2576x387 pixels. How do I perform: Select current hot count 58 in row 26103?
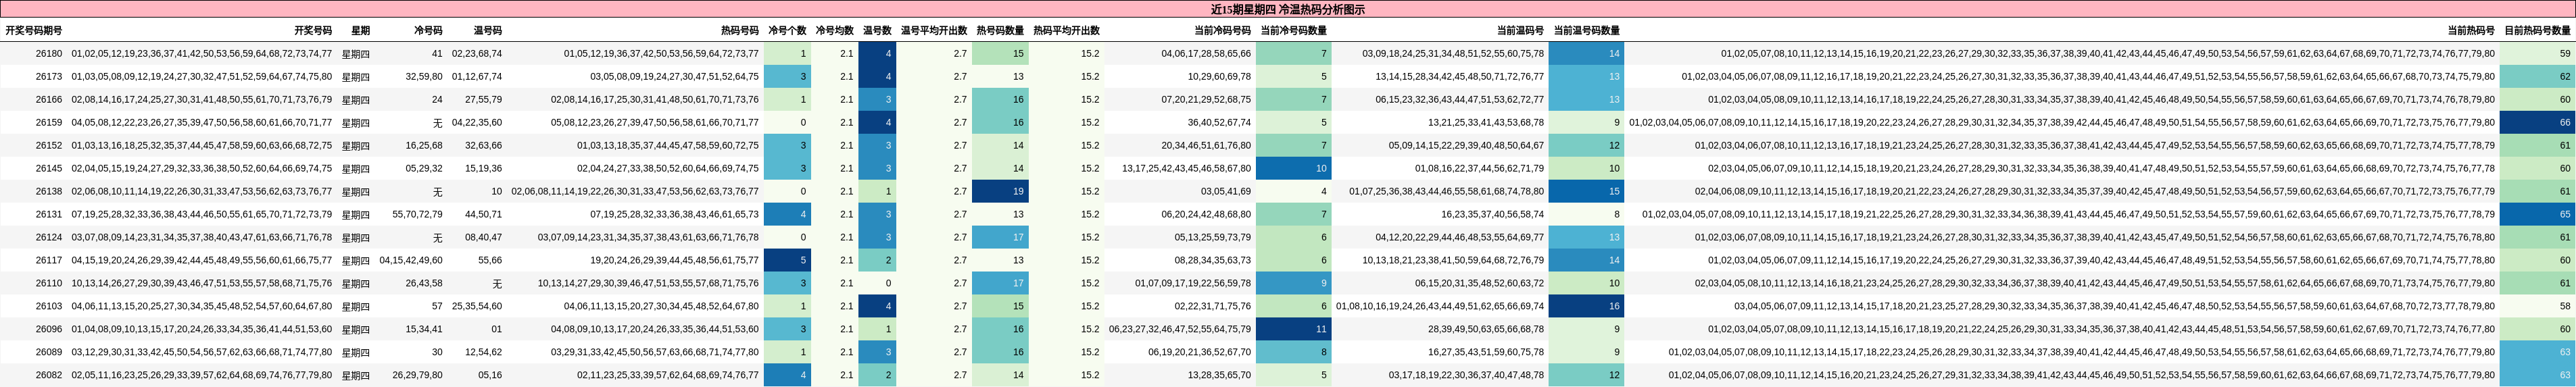click(x=2537, y=307)
